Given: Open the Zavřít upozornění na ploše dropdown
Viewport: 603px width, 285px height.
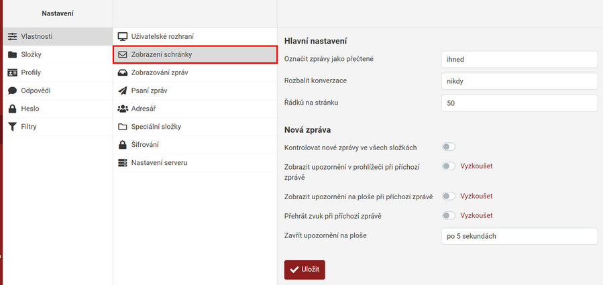Looking at the screenshot, I should tap(518, 236).
